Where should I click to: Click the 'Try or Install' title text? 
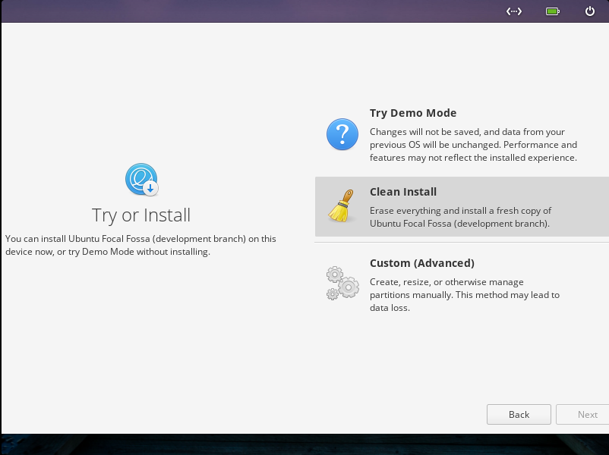[141, 215]
